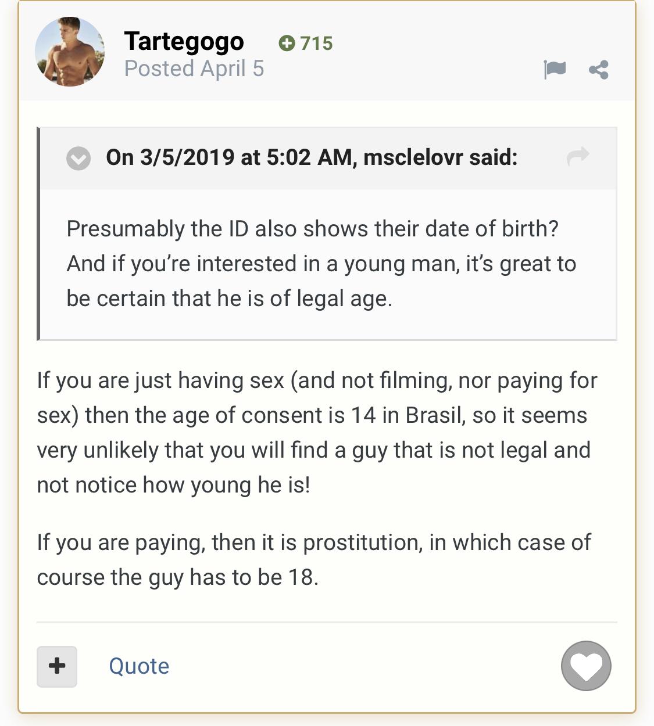Open the Posted April 5 permalink
The image size is (654, 726).
click(194, 69)
